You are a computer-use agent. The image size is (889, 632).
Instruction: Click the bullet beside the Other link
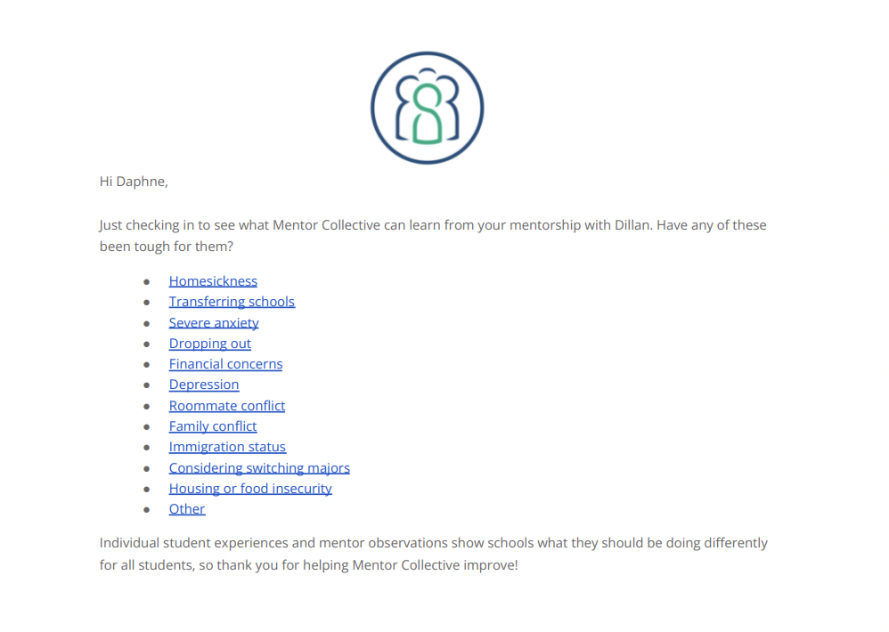[x=147, y=510]
